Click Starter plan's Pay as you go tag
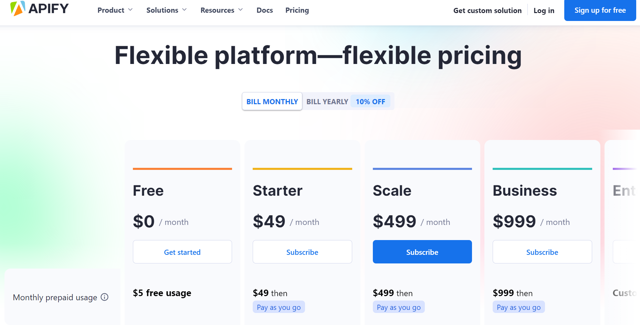Viewport: 640px width, 325px height. (x=279, y=307)
